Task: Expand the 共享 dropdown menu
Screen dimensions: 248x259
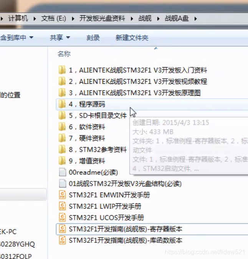Action: (68, 38)
